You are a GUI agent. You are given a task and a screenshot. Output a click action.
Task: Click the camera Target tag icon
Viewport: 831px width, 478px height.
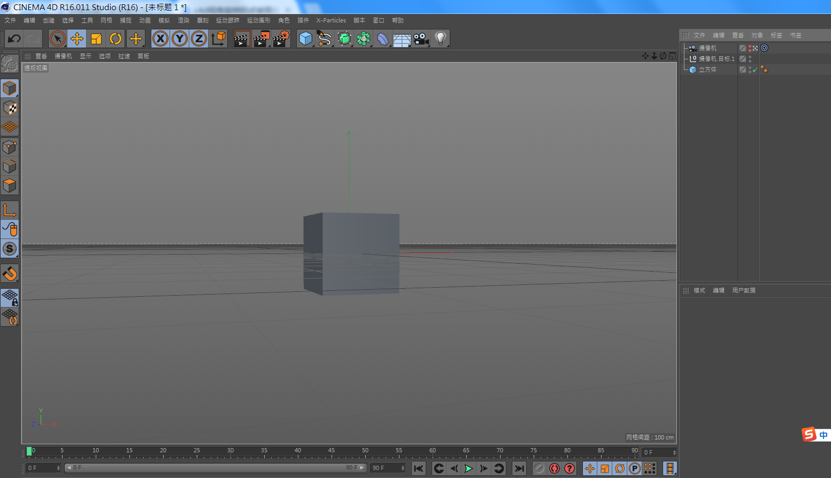tap(764, 48)
